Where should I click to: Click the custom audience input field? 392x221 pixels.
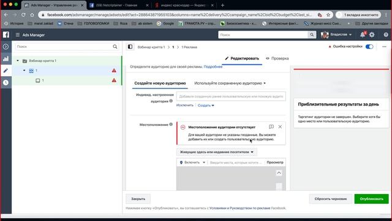231,96
